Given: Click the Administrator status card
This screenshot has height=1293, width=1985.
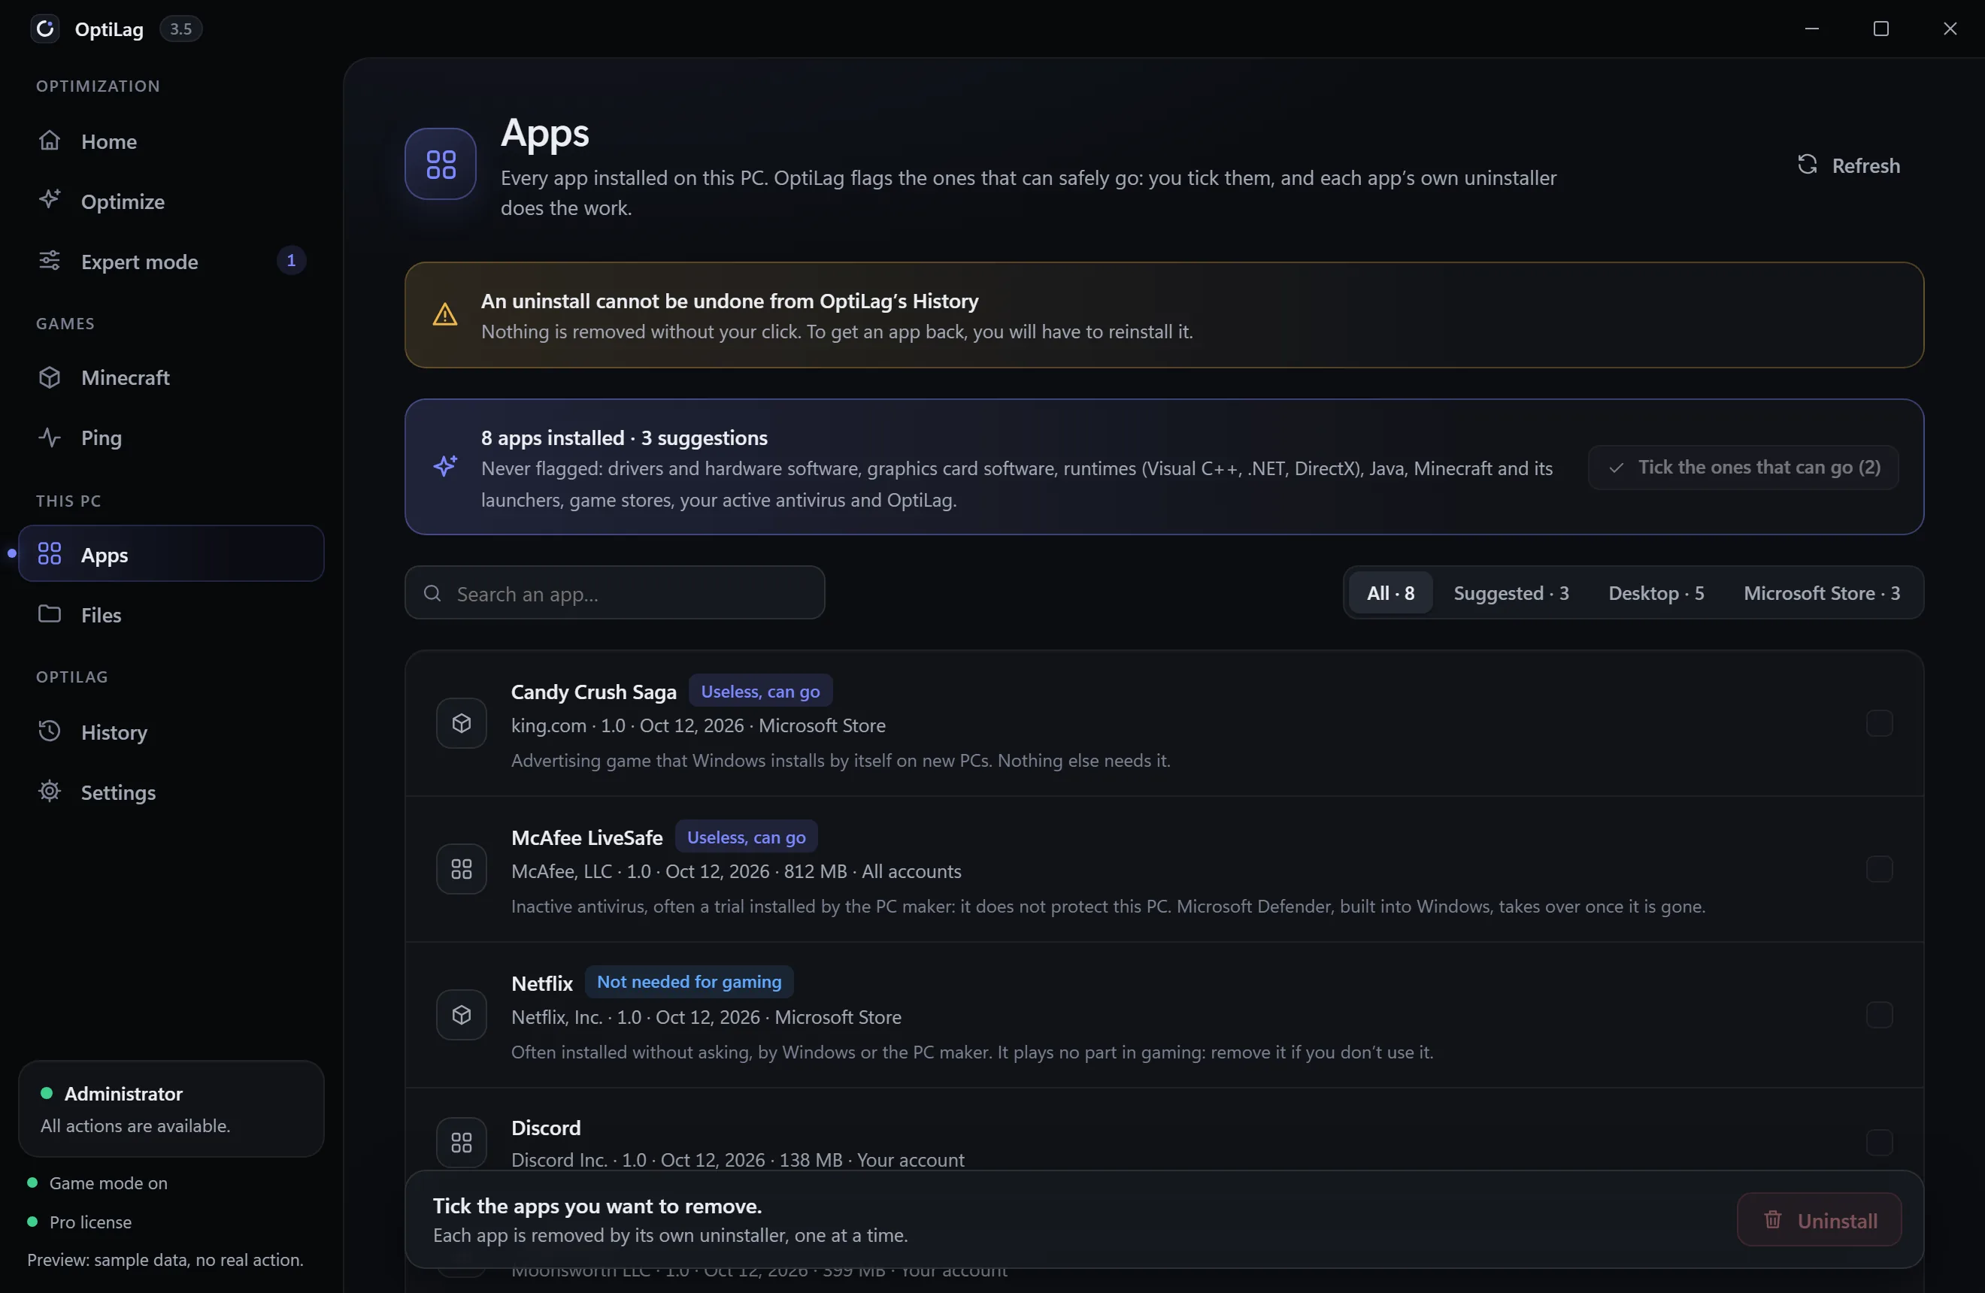Looking at the screenshot, I should coord(171,1109).
